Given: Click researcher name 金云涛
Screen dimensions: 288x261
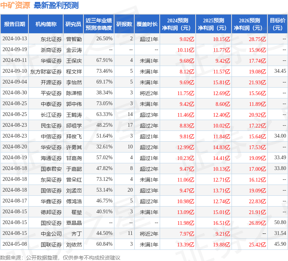Looking at the screenshot, I should [x=74, y=50].
